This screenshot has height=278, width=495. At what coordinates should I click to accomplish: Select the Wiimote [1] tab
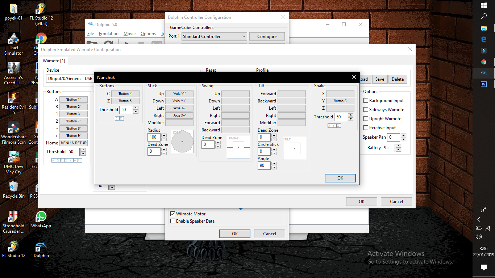(54, 61)
